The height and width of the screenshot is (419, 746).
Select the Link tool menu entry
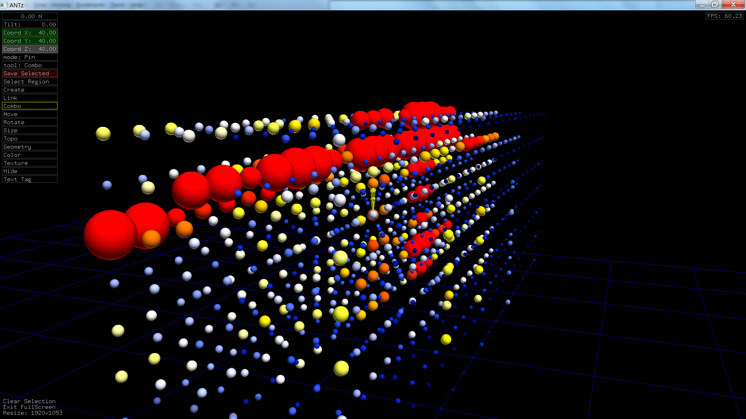tap(30, 98)
